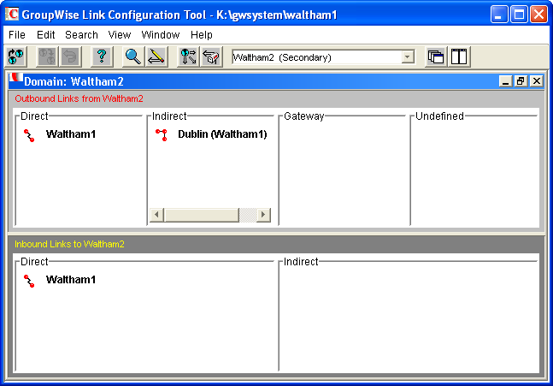553x386 pixels.
Task: Maximize the GroupWise main window
Action: (x=519, y=15)
